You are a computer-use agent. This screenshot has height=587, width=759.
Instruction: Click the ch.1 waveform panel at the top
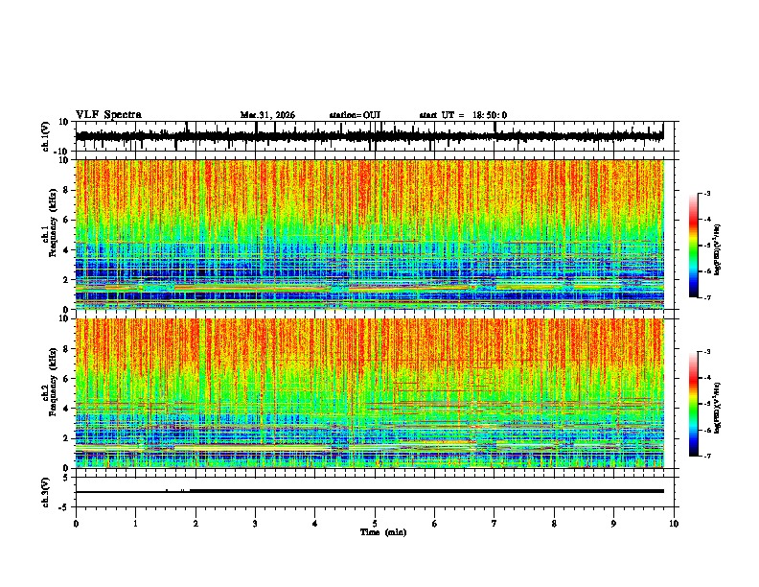pyautogui.click(x=377, y=136)
